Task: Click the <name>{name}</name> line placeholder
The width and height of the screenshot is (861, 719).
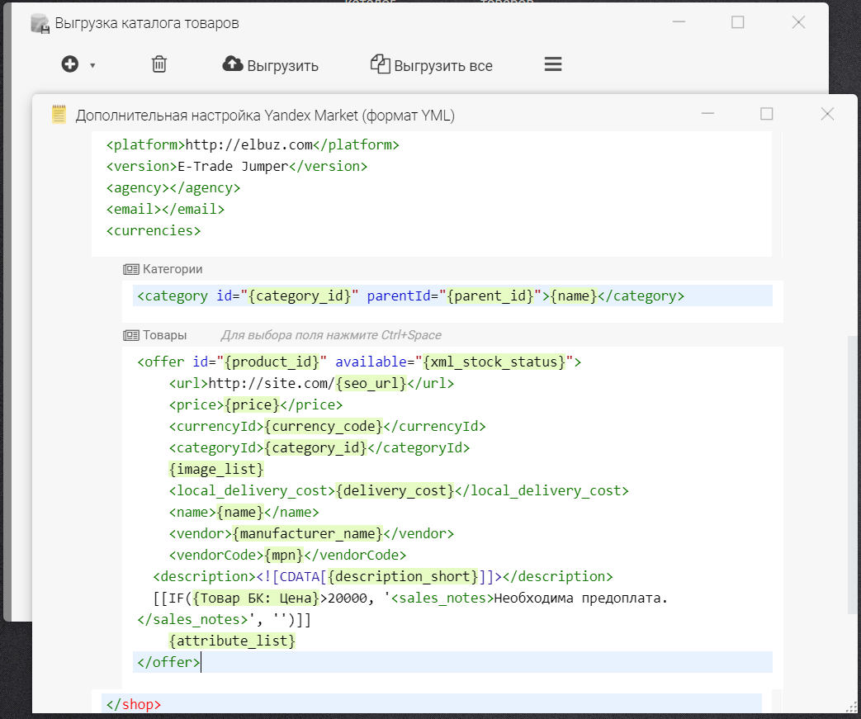Action: point(240,512)
